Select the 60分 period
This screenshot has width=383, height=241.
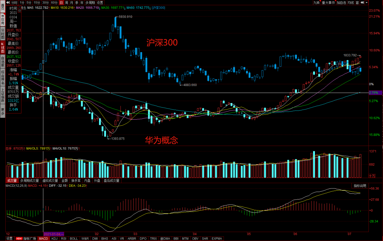point(54,2)
